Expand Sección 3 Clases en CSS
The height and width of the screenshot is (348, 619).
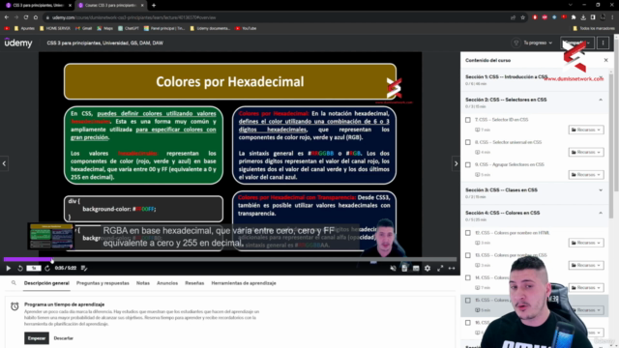tap(601, 190)
